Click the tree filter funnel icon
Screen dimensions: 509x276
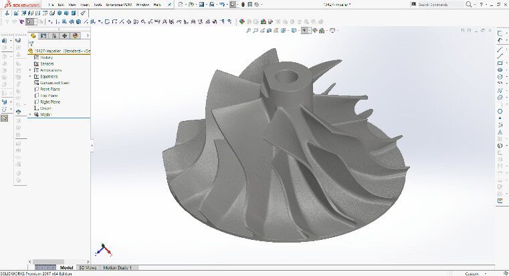point(31,44)
